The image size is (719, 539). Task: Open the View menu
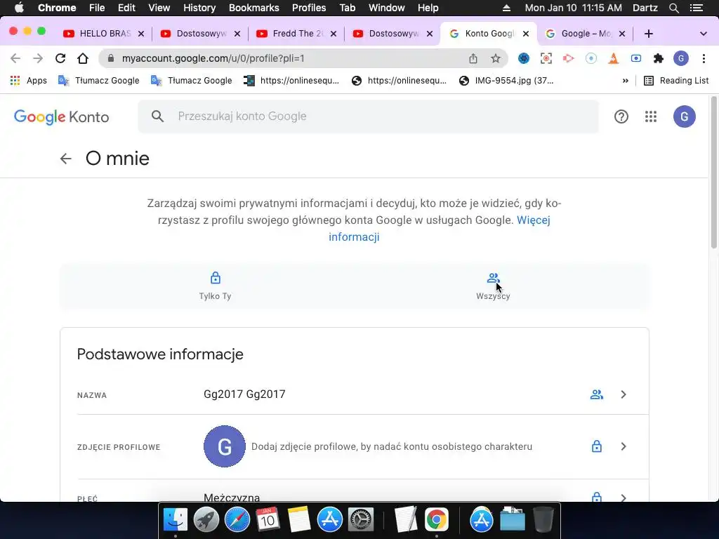(x=159, y=8)
